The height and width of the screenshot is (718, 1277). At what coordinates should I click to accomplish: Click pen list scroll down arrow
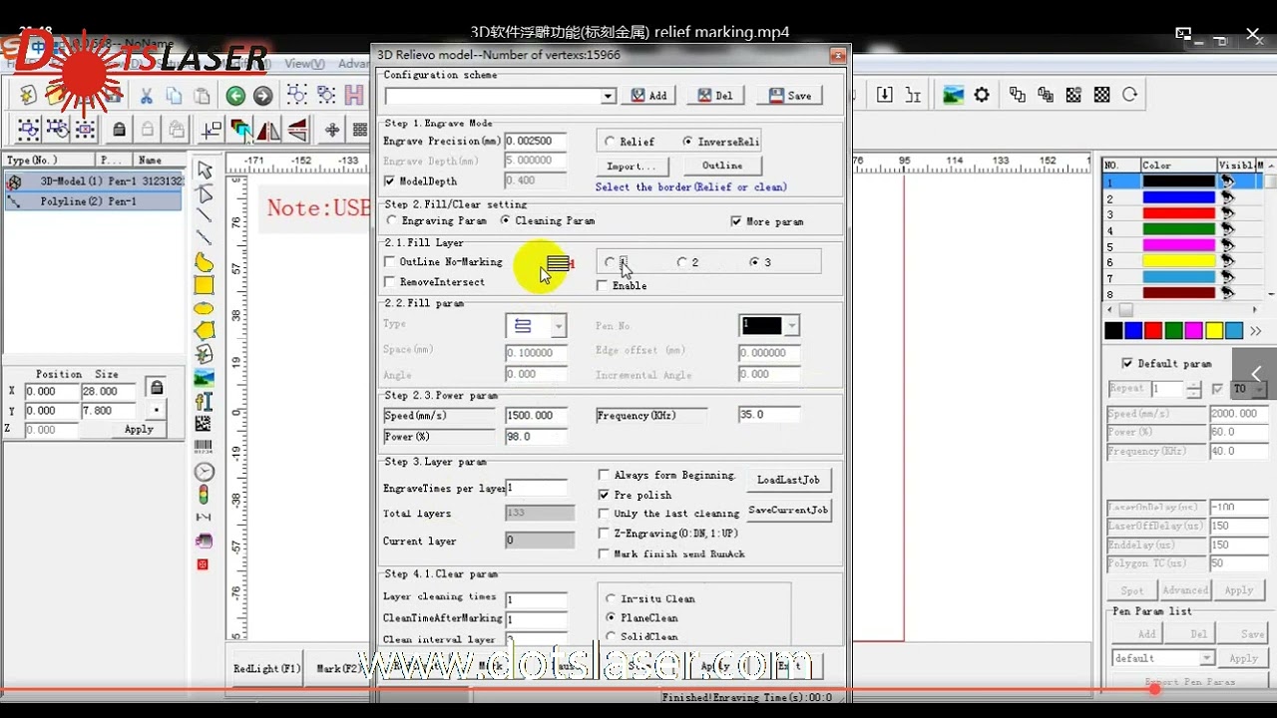[1270, 294]
